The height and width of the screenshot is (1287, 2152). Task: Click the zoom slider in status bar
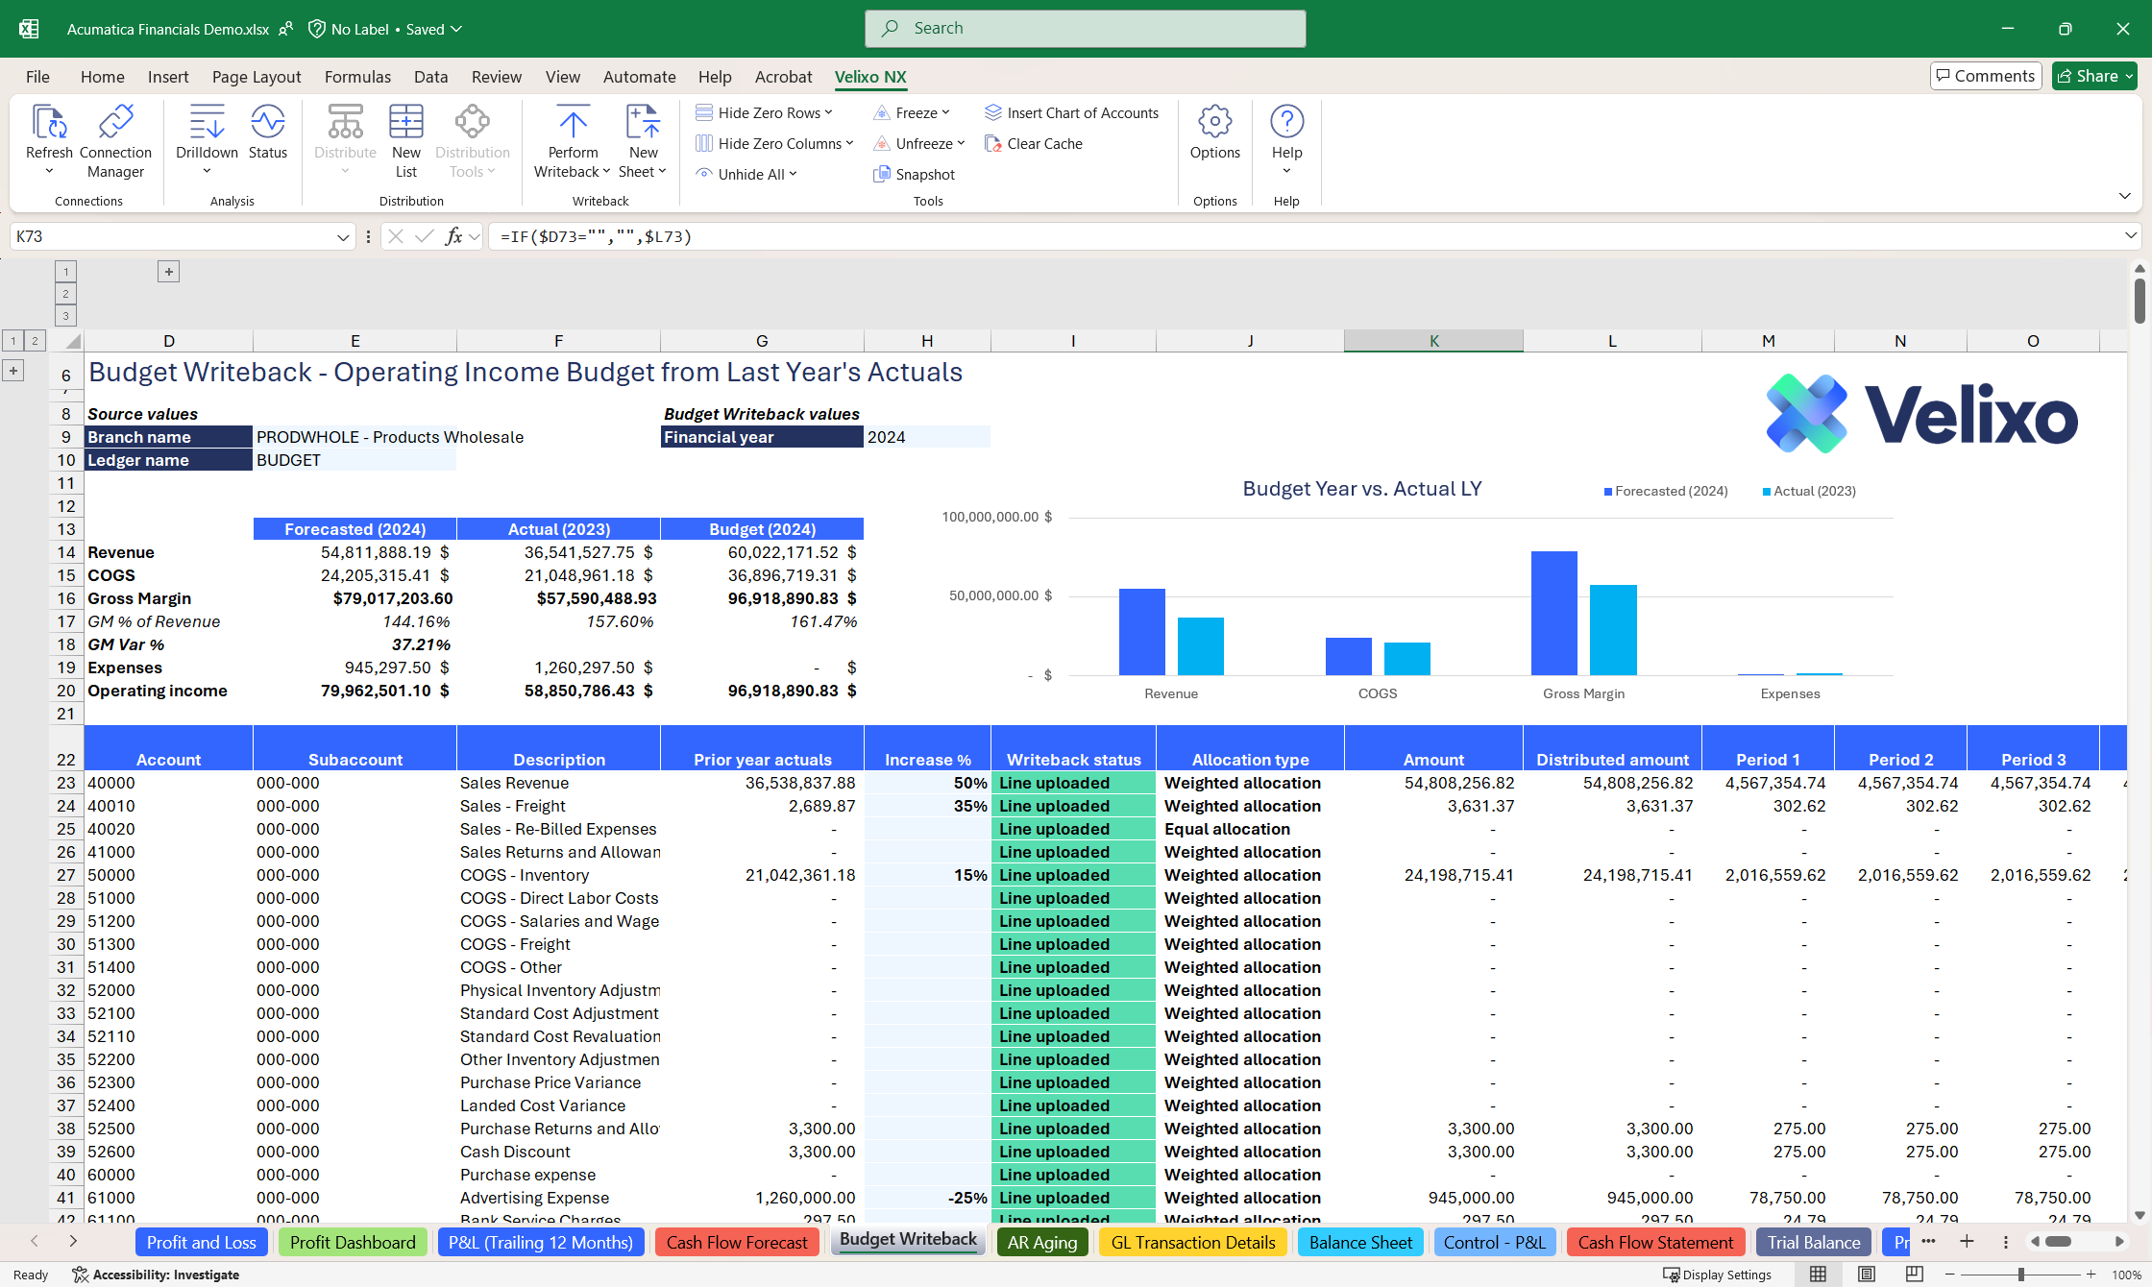click(x=2020, y=1275)
